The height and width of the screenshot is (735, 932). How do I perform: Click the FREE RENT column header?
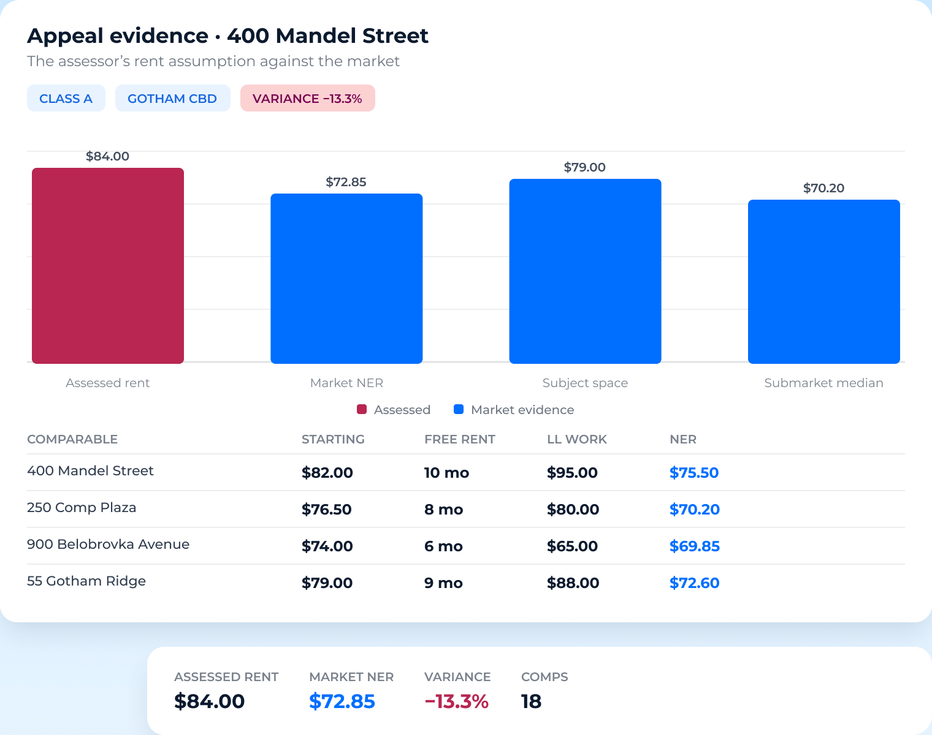click(x=460, y=439)
